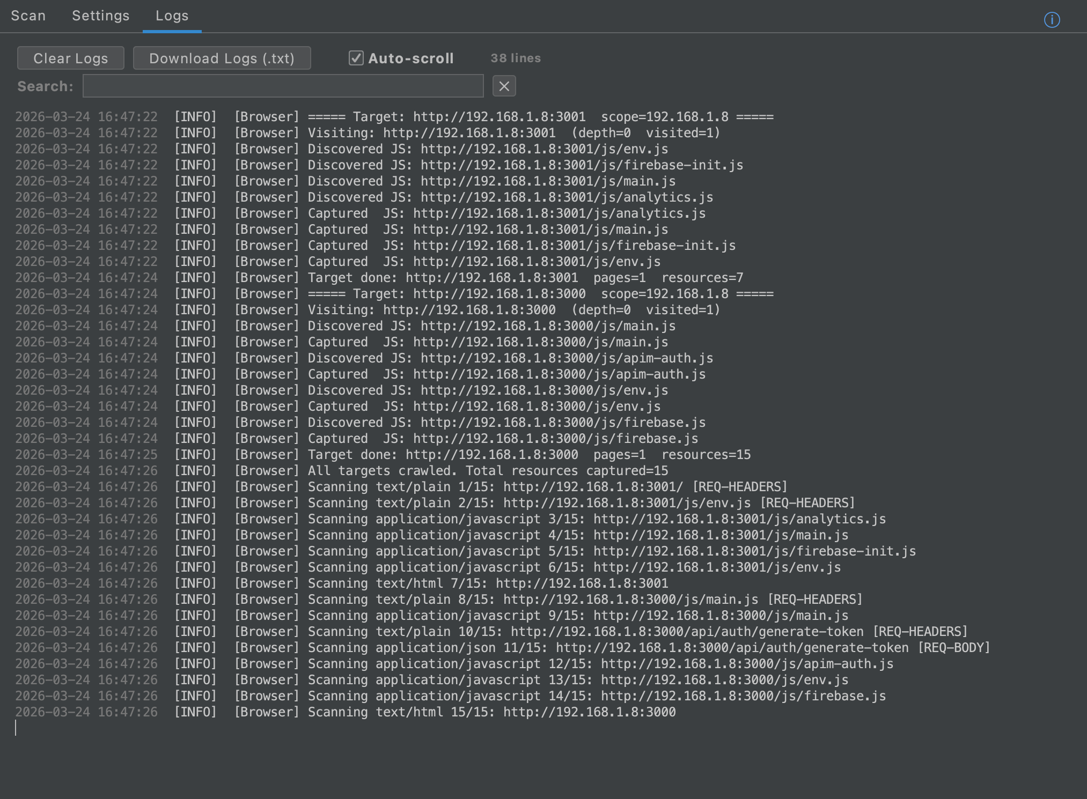Click Target done 3001 resources=7 line
This screenshot has width=1087, height=799.
(x=379, y=278)
